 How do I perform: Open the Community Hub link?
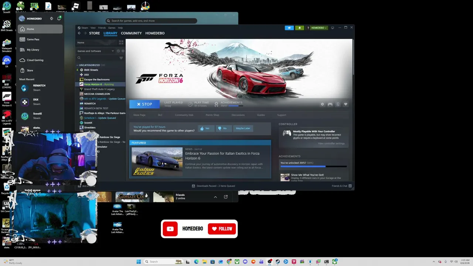(184, 115)
